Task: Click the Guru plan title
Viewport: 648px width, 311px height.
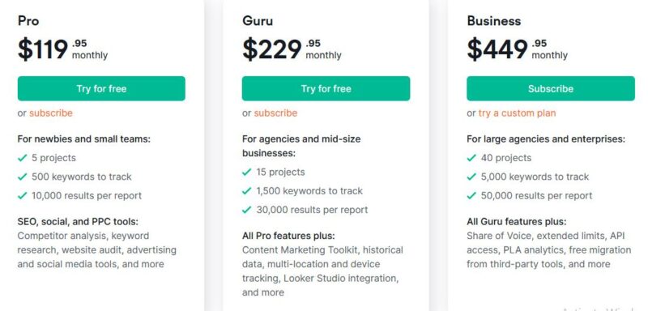Action: click(x=258, y=21)
